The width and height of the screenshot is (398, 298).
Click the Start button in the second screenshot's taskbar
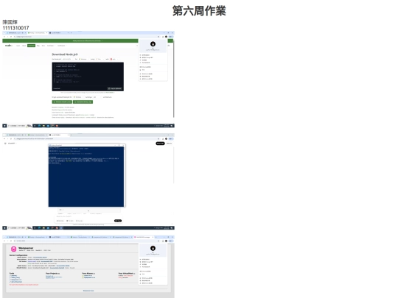pyautogui.click(x=4, y=228)
